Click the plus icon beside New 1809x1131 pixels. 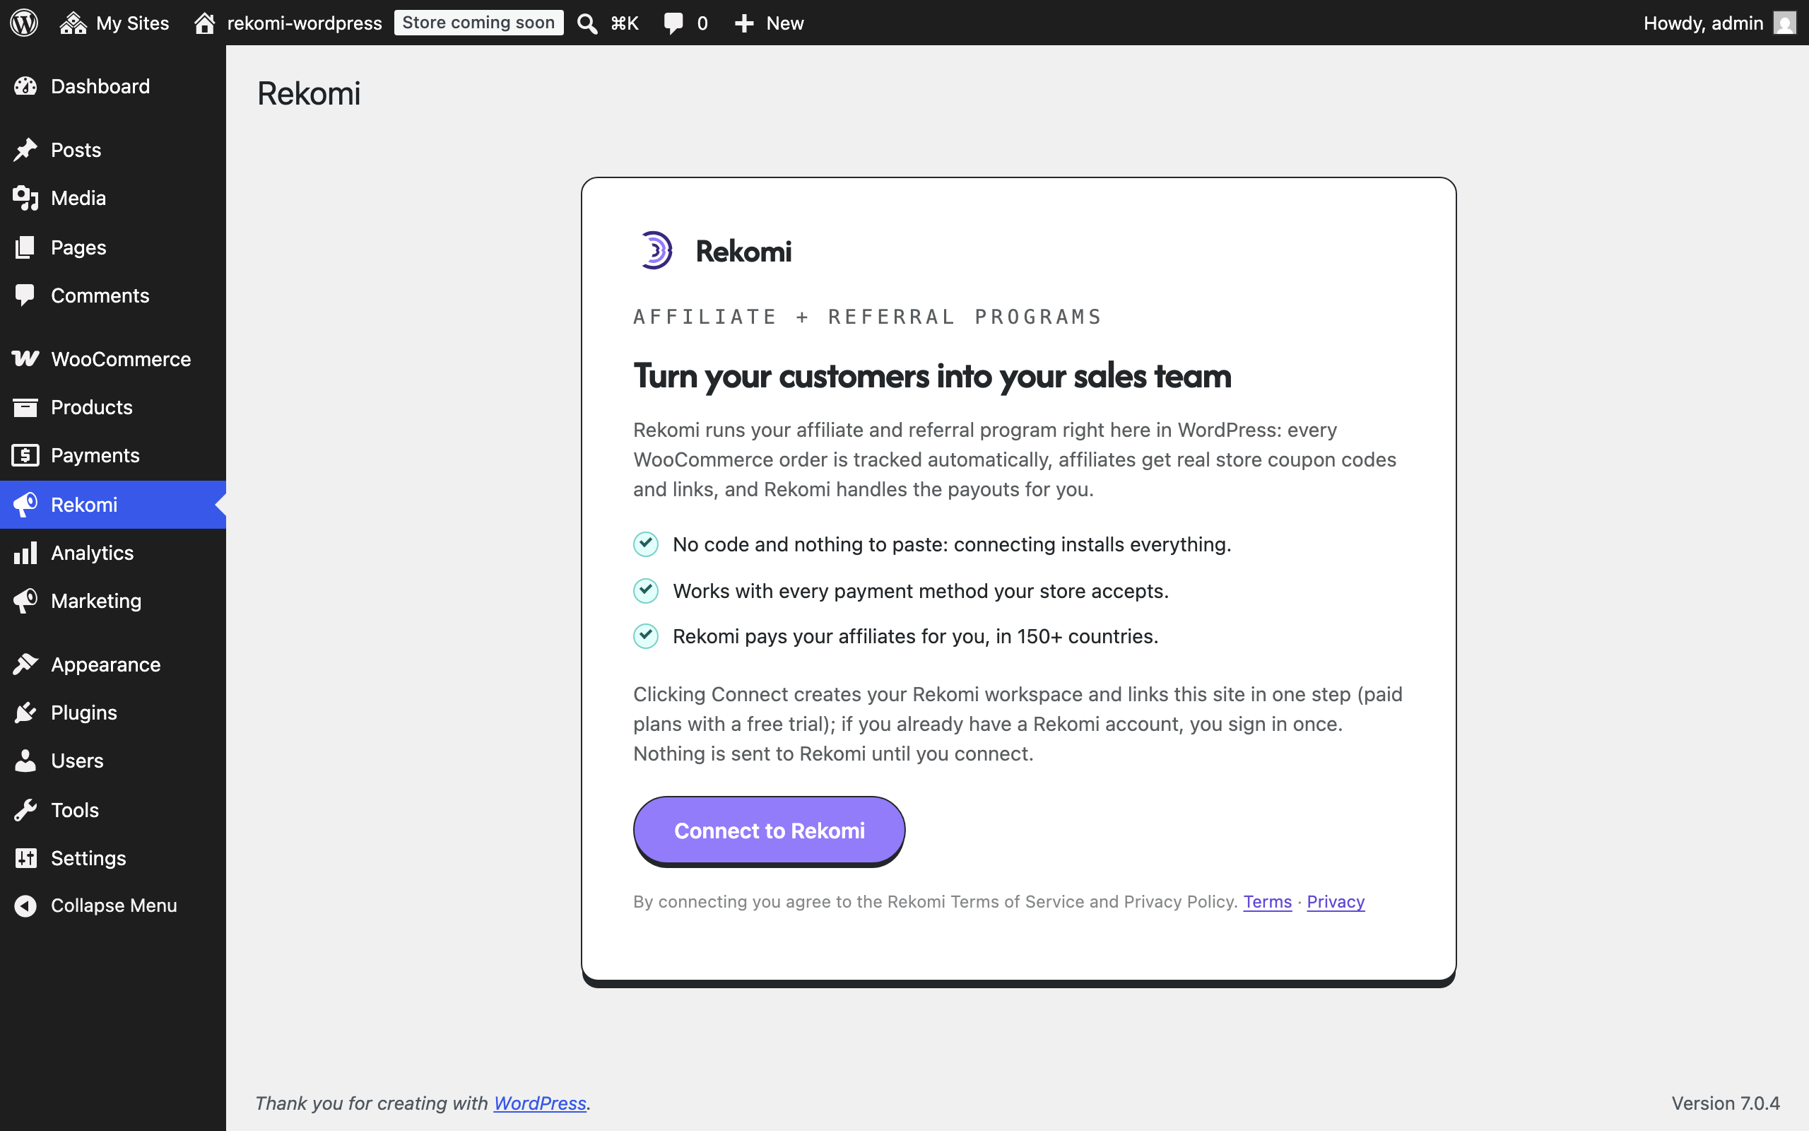(744, 23)
